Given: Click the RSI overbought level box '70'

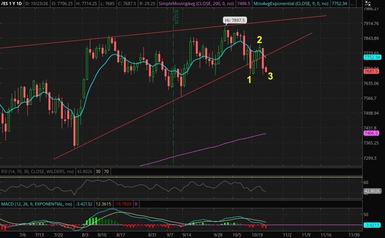Looking at the screenshot, I should click(x=106, y=171).
